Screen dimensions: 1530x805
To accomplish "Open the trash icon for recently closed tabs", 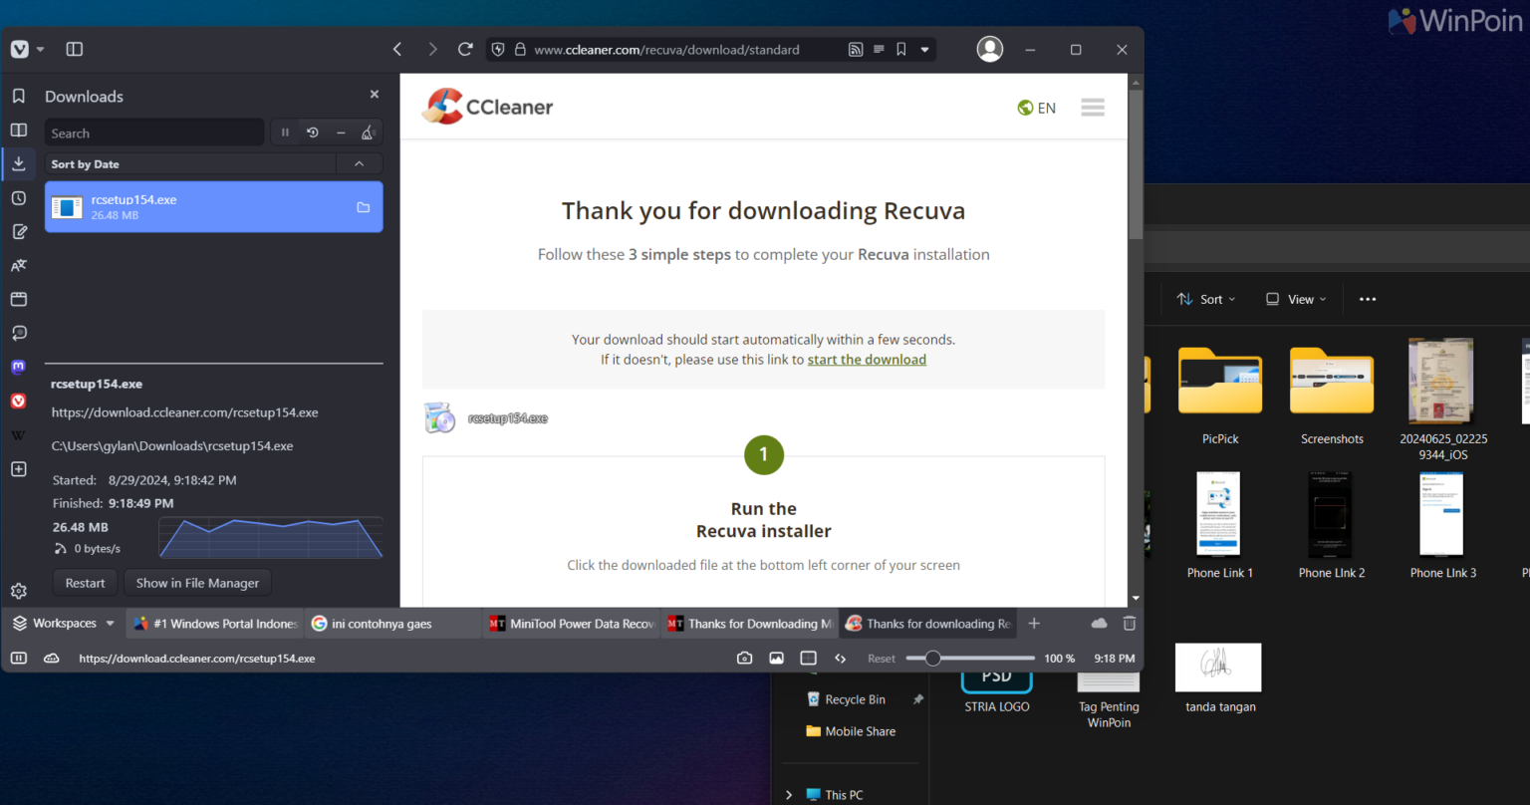I will coord(1130,623).
